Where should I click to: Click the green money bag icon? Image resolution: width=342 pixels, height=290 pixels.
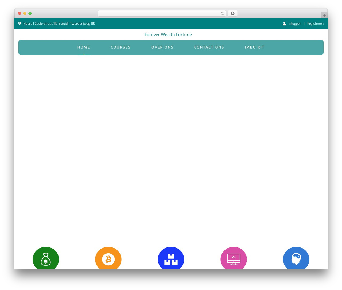tap(46, 258)
